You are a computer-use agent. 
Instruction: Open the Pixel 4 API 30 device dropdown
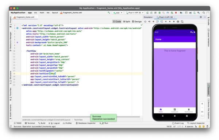[x=135, y=13]
